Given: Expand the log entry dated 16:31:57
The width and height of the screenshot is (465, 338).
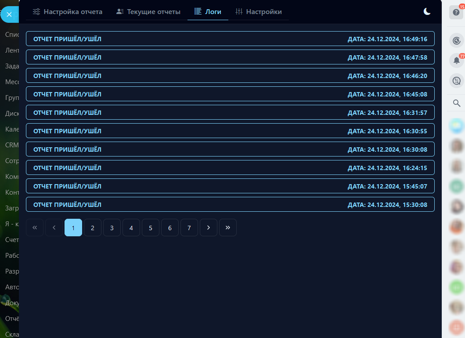Looking at the screenshot, I should pos(230,113).
